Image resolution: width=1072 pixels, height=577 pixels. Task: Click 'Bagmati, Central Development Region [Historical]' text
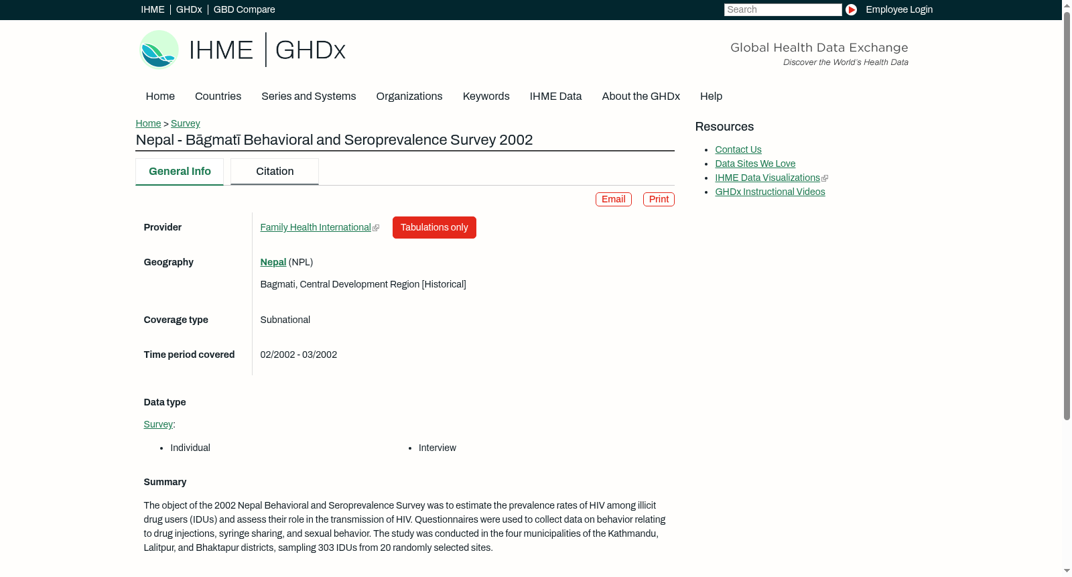(x=363, y=285)
